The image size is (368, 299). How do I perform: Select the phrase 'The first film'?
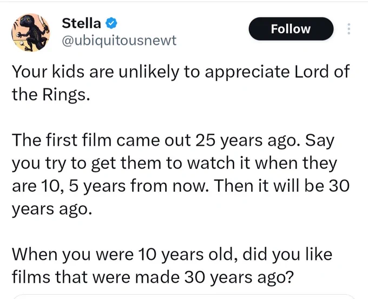61,140
